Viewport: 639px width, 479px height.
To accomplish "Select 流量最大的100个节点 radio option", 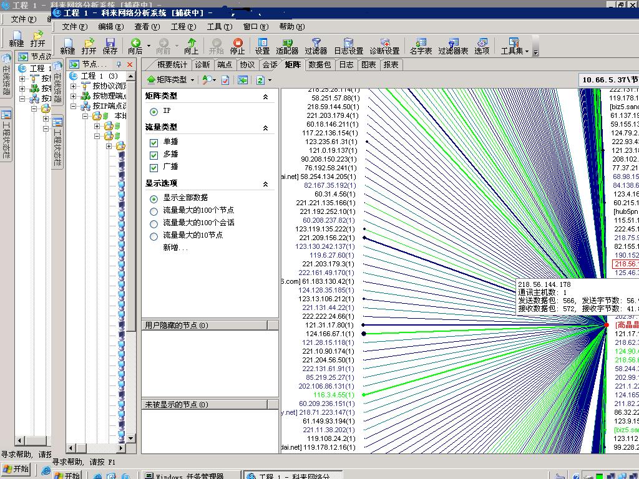I will click(154, 211).
